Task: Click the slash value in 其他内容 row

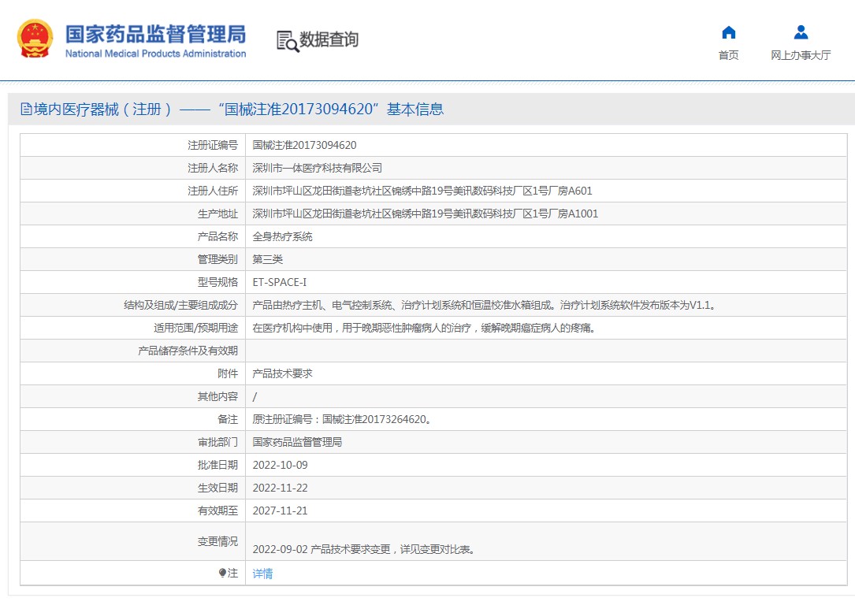Action: (255, 397)
